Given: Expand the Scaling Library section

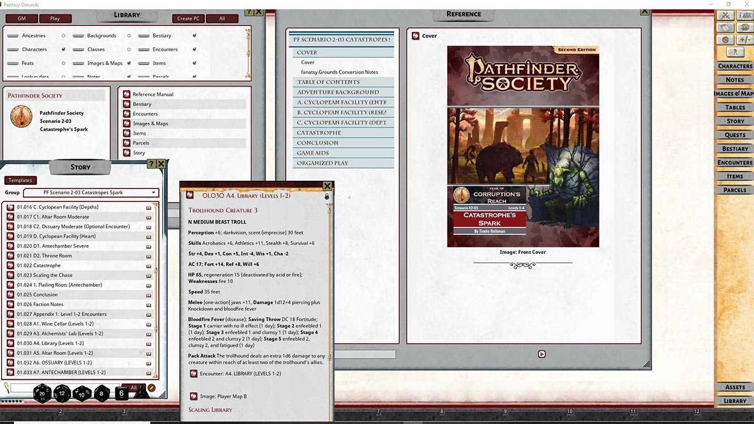Looking at the screenshot, I should click(x=210, y=410).
